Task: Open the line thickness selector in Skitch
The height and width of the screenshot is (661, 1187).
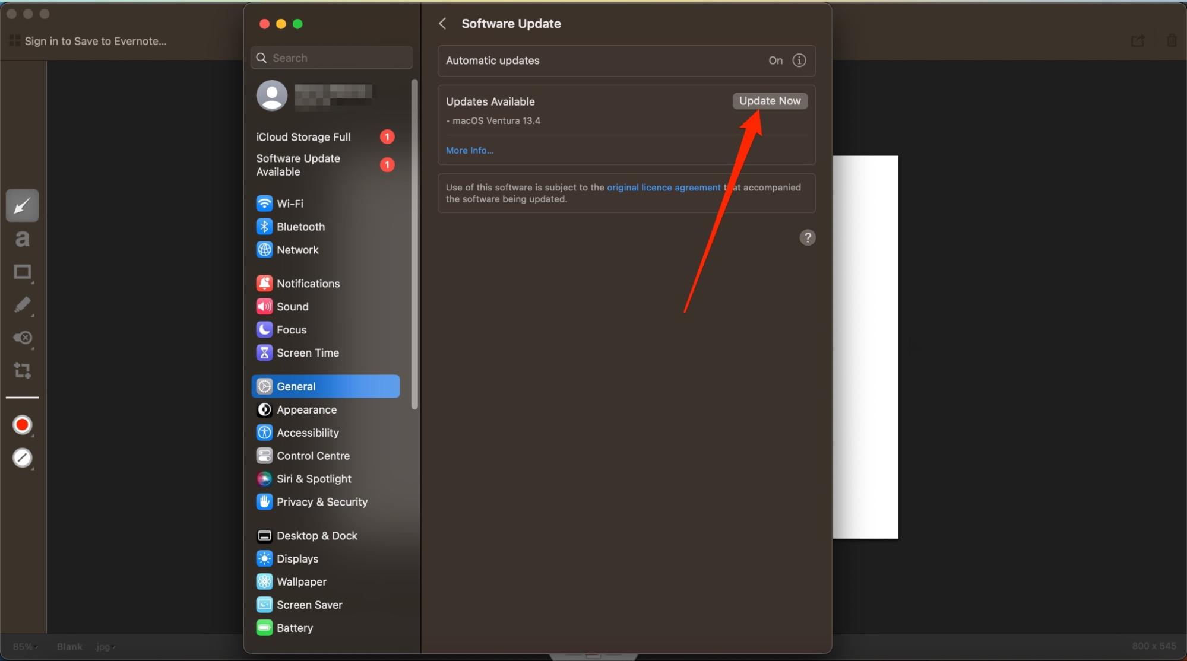Action: pos(23,458)
